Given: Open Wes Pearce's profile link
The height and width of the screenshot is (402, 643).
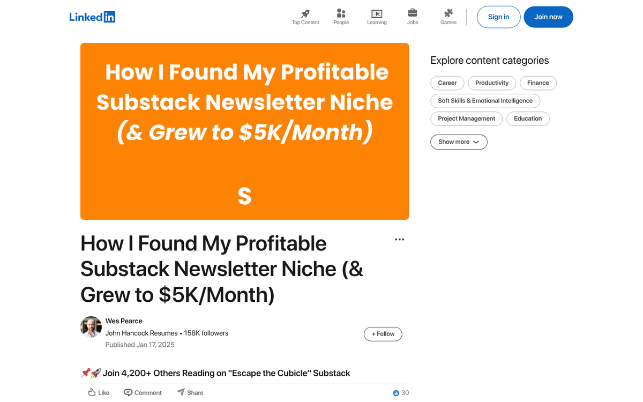Looking at the screenshot, I should tap(124, 321).
